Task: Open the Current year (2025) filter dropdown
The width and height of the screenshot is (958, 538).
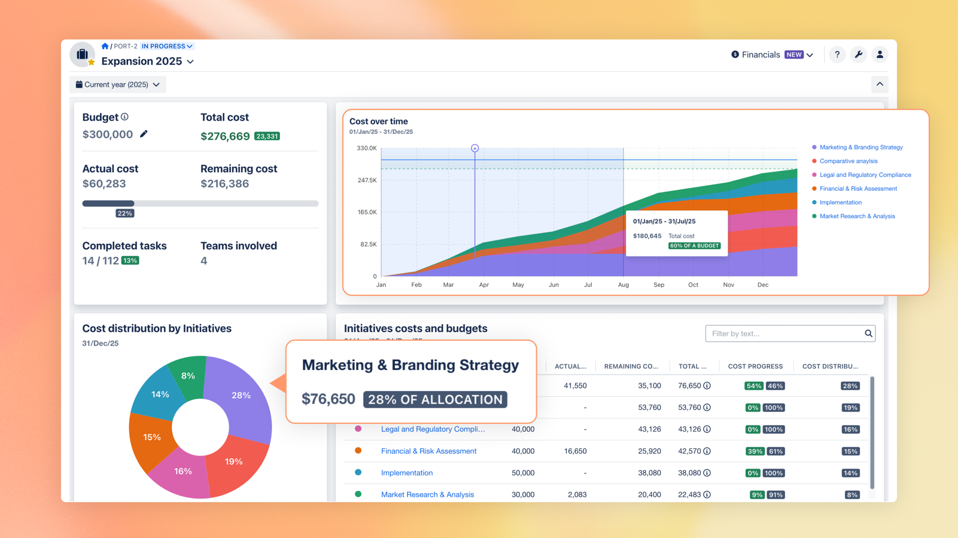Action: point(117,84)
